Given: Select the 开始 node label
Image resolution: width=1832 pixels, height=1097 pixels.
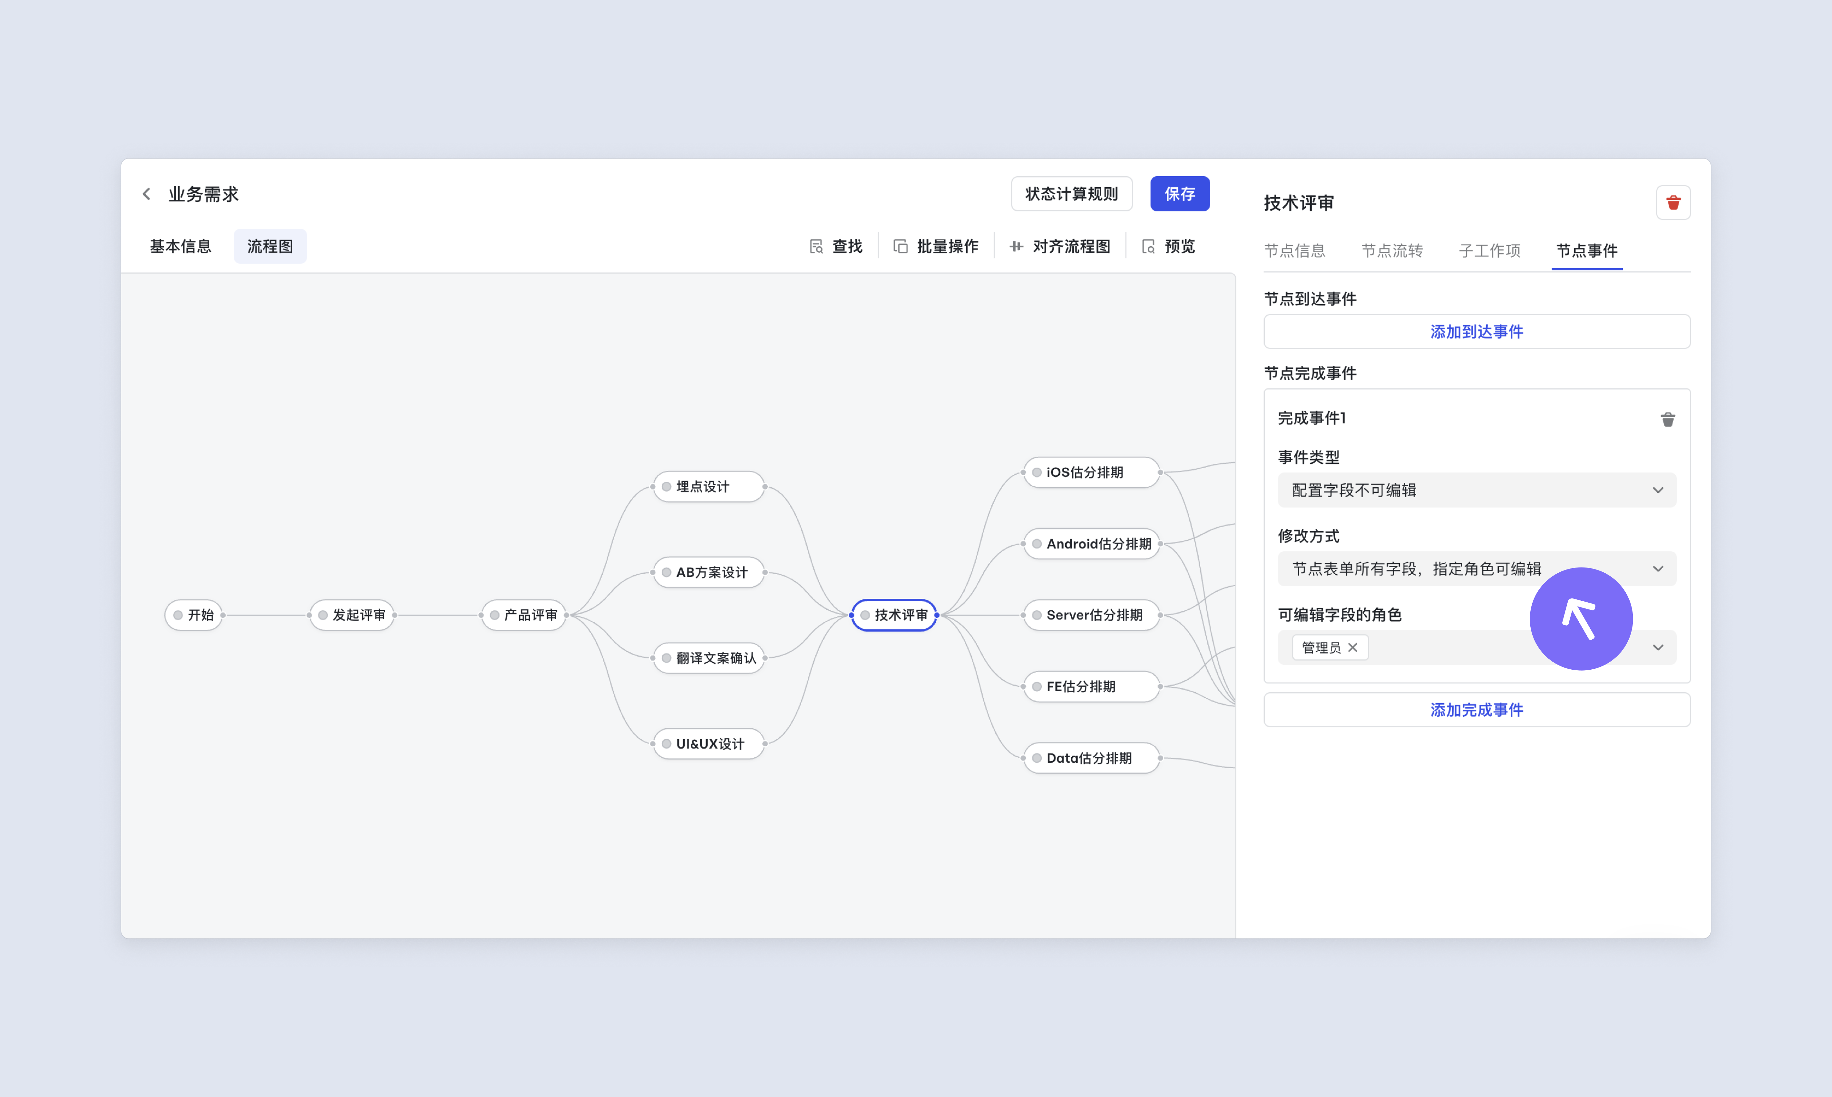Looking at the screenshot, I should pyautogui.click(x=200, y=615).
